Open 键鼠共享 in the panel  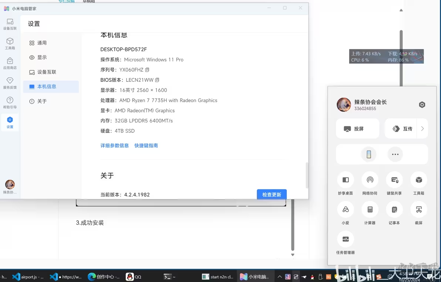pos(394,184)
